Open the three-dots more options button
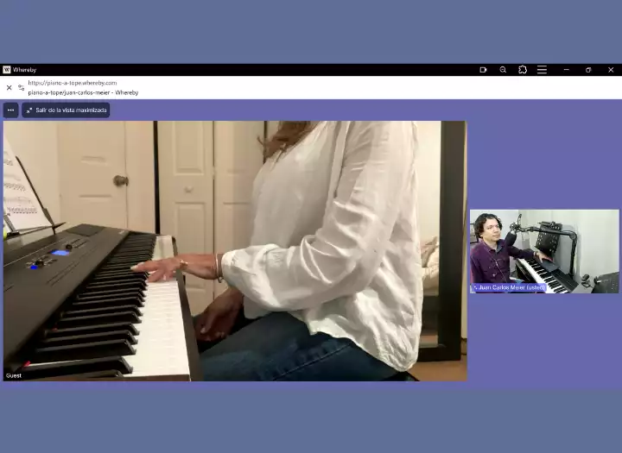 [x=10, y=110]
